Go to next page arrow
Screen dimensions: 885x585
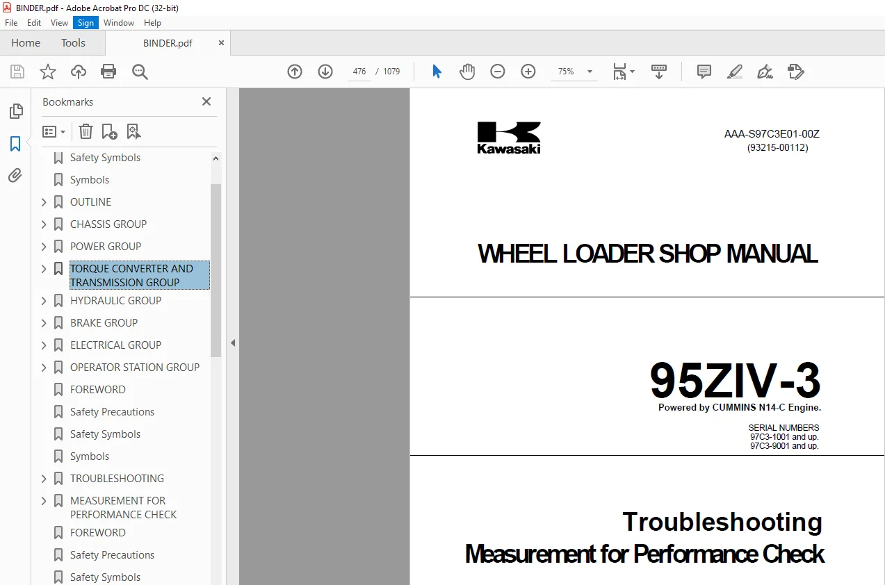click(325, 72)
